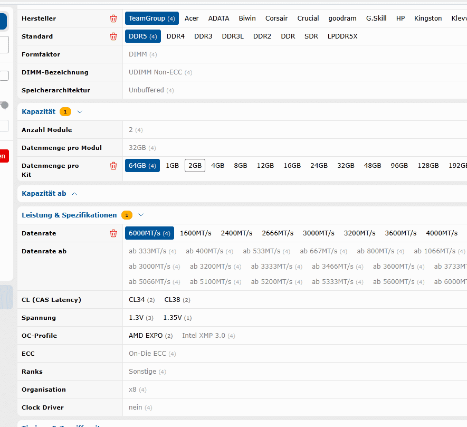Select 4000MT/s data rate
This screenshot has height=427, width=467.
(x=442, y=233)
